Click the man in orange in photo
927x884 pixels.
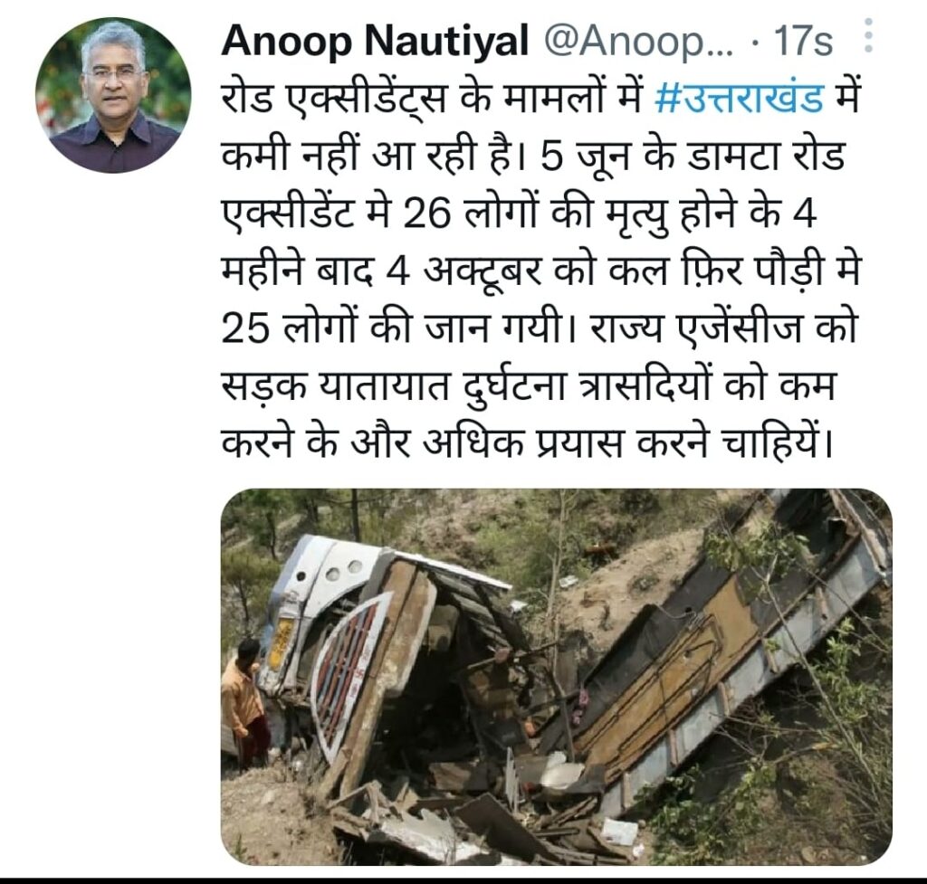245,701
